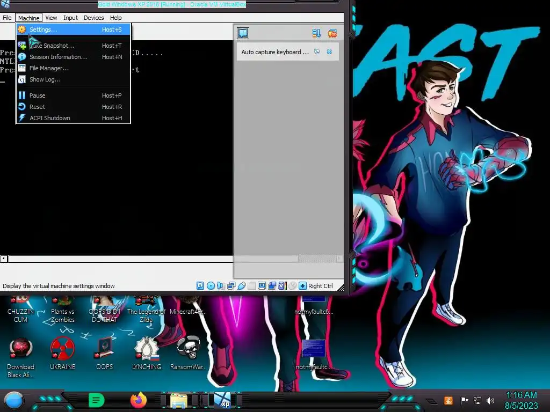Click the optical disk status icon

[211, 286]
